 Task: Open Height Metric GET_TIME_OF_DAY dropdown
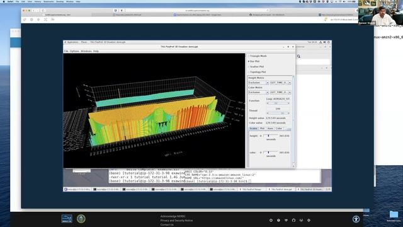280,83
